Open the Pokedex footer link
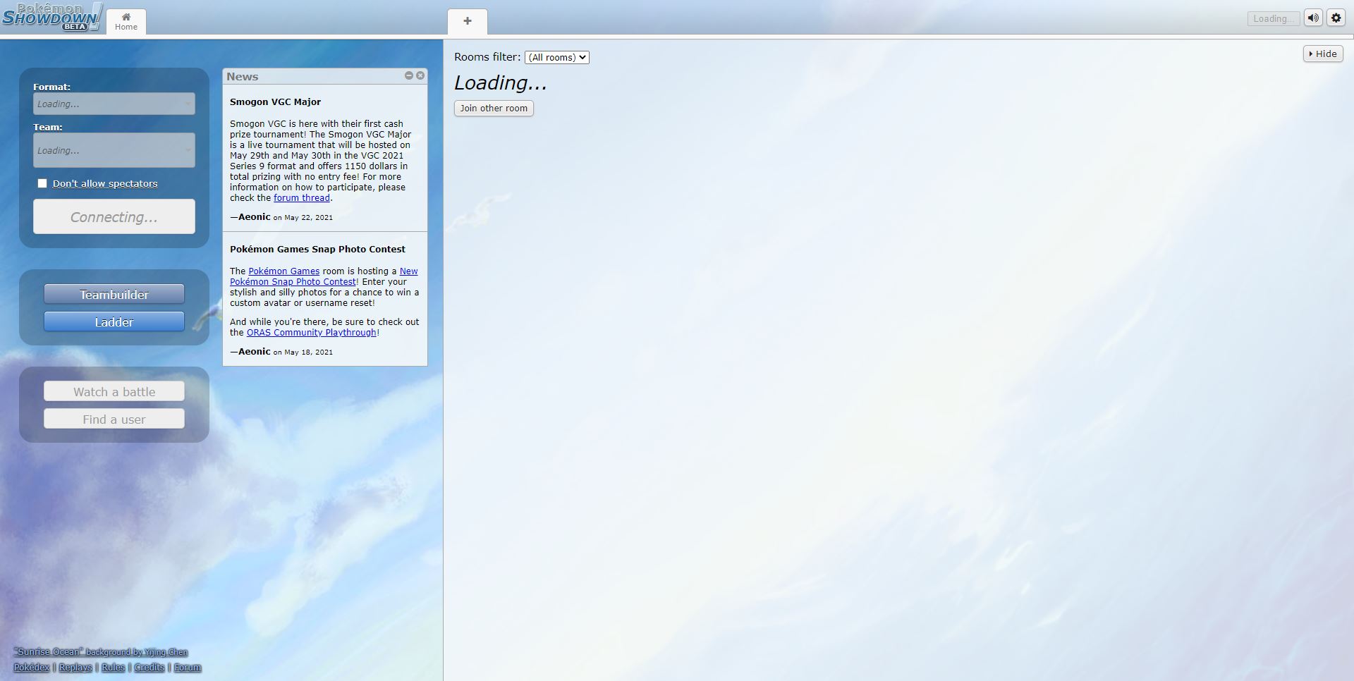 click(32, 668)
